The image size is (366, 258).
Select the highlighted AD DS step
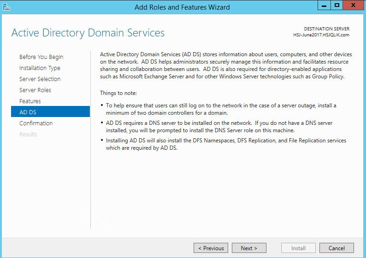pyautogui.click(x=50, y=111)
